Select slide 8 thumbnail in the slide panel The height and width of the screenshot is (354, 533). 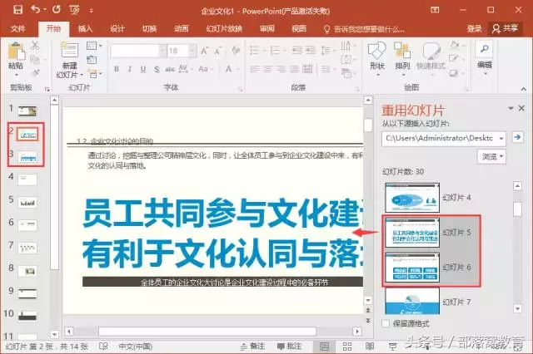(x=27, y=271)
